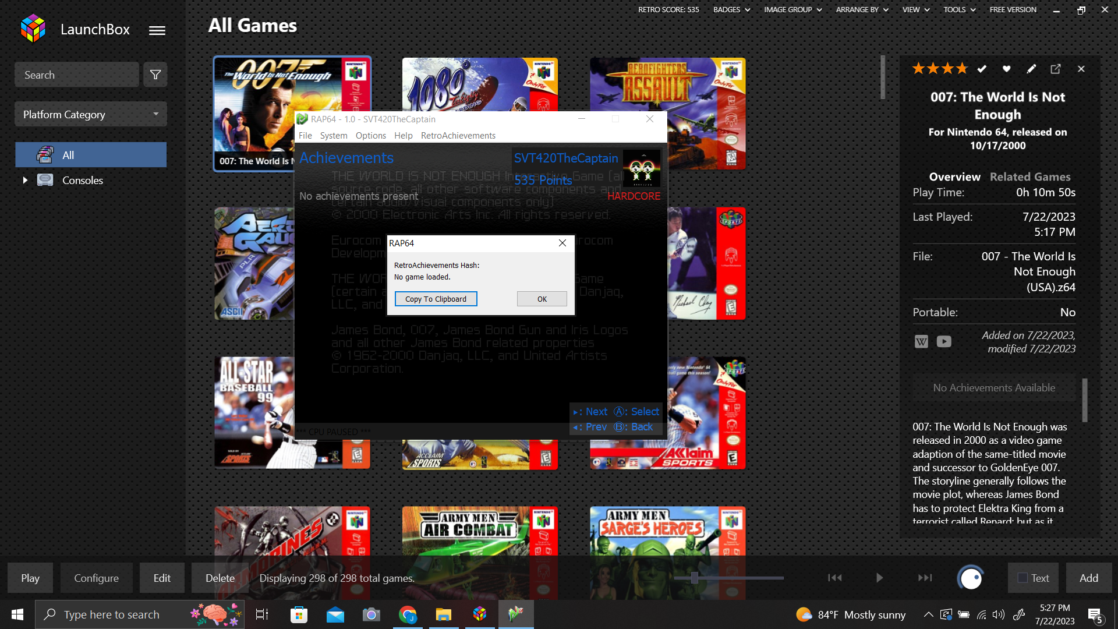Select the All-Star Baseball 99 box art
Viewport: 1118px width, 629px height.
click(254, 413)
